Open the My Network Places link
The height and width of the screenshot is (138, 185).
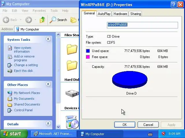[27, 93]
